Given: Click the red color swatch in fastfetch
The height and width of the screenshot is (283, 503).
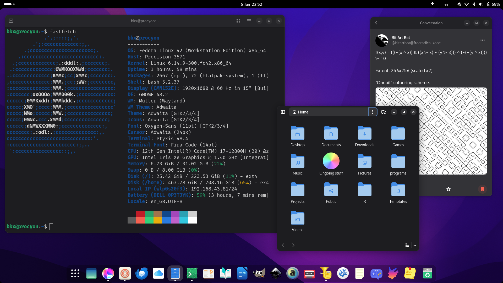Looking at the screenshot, I should click(140, 214).
